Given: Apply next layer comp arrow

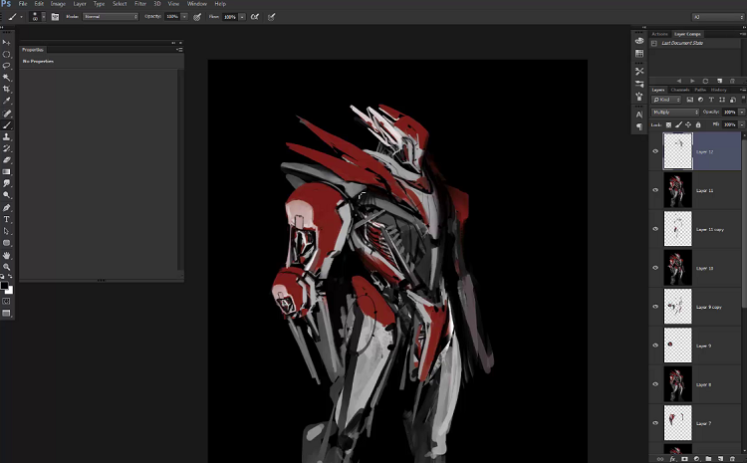Looking at the screenshot, I should [692, 81].
